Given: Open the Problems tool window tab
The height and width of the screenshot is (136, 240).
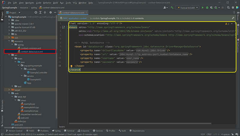Looking at the screenshot, I should (x=43, y=131).
